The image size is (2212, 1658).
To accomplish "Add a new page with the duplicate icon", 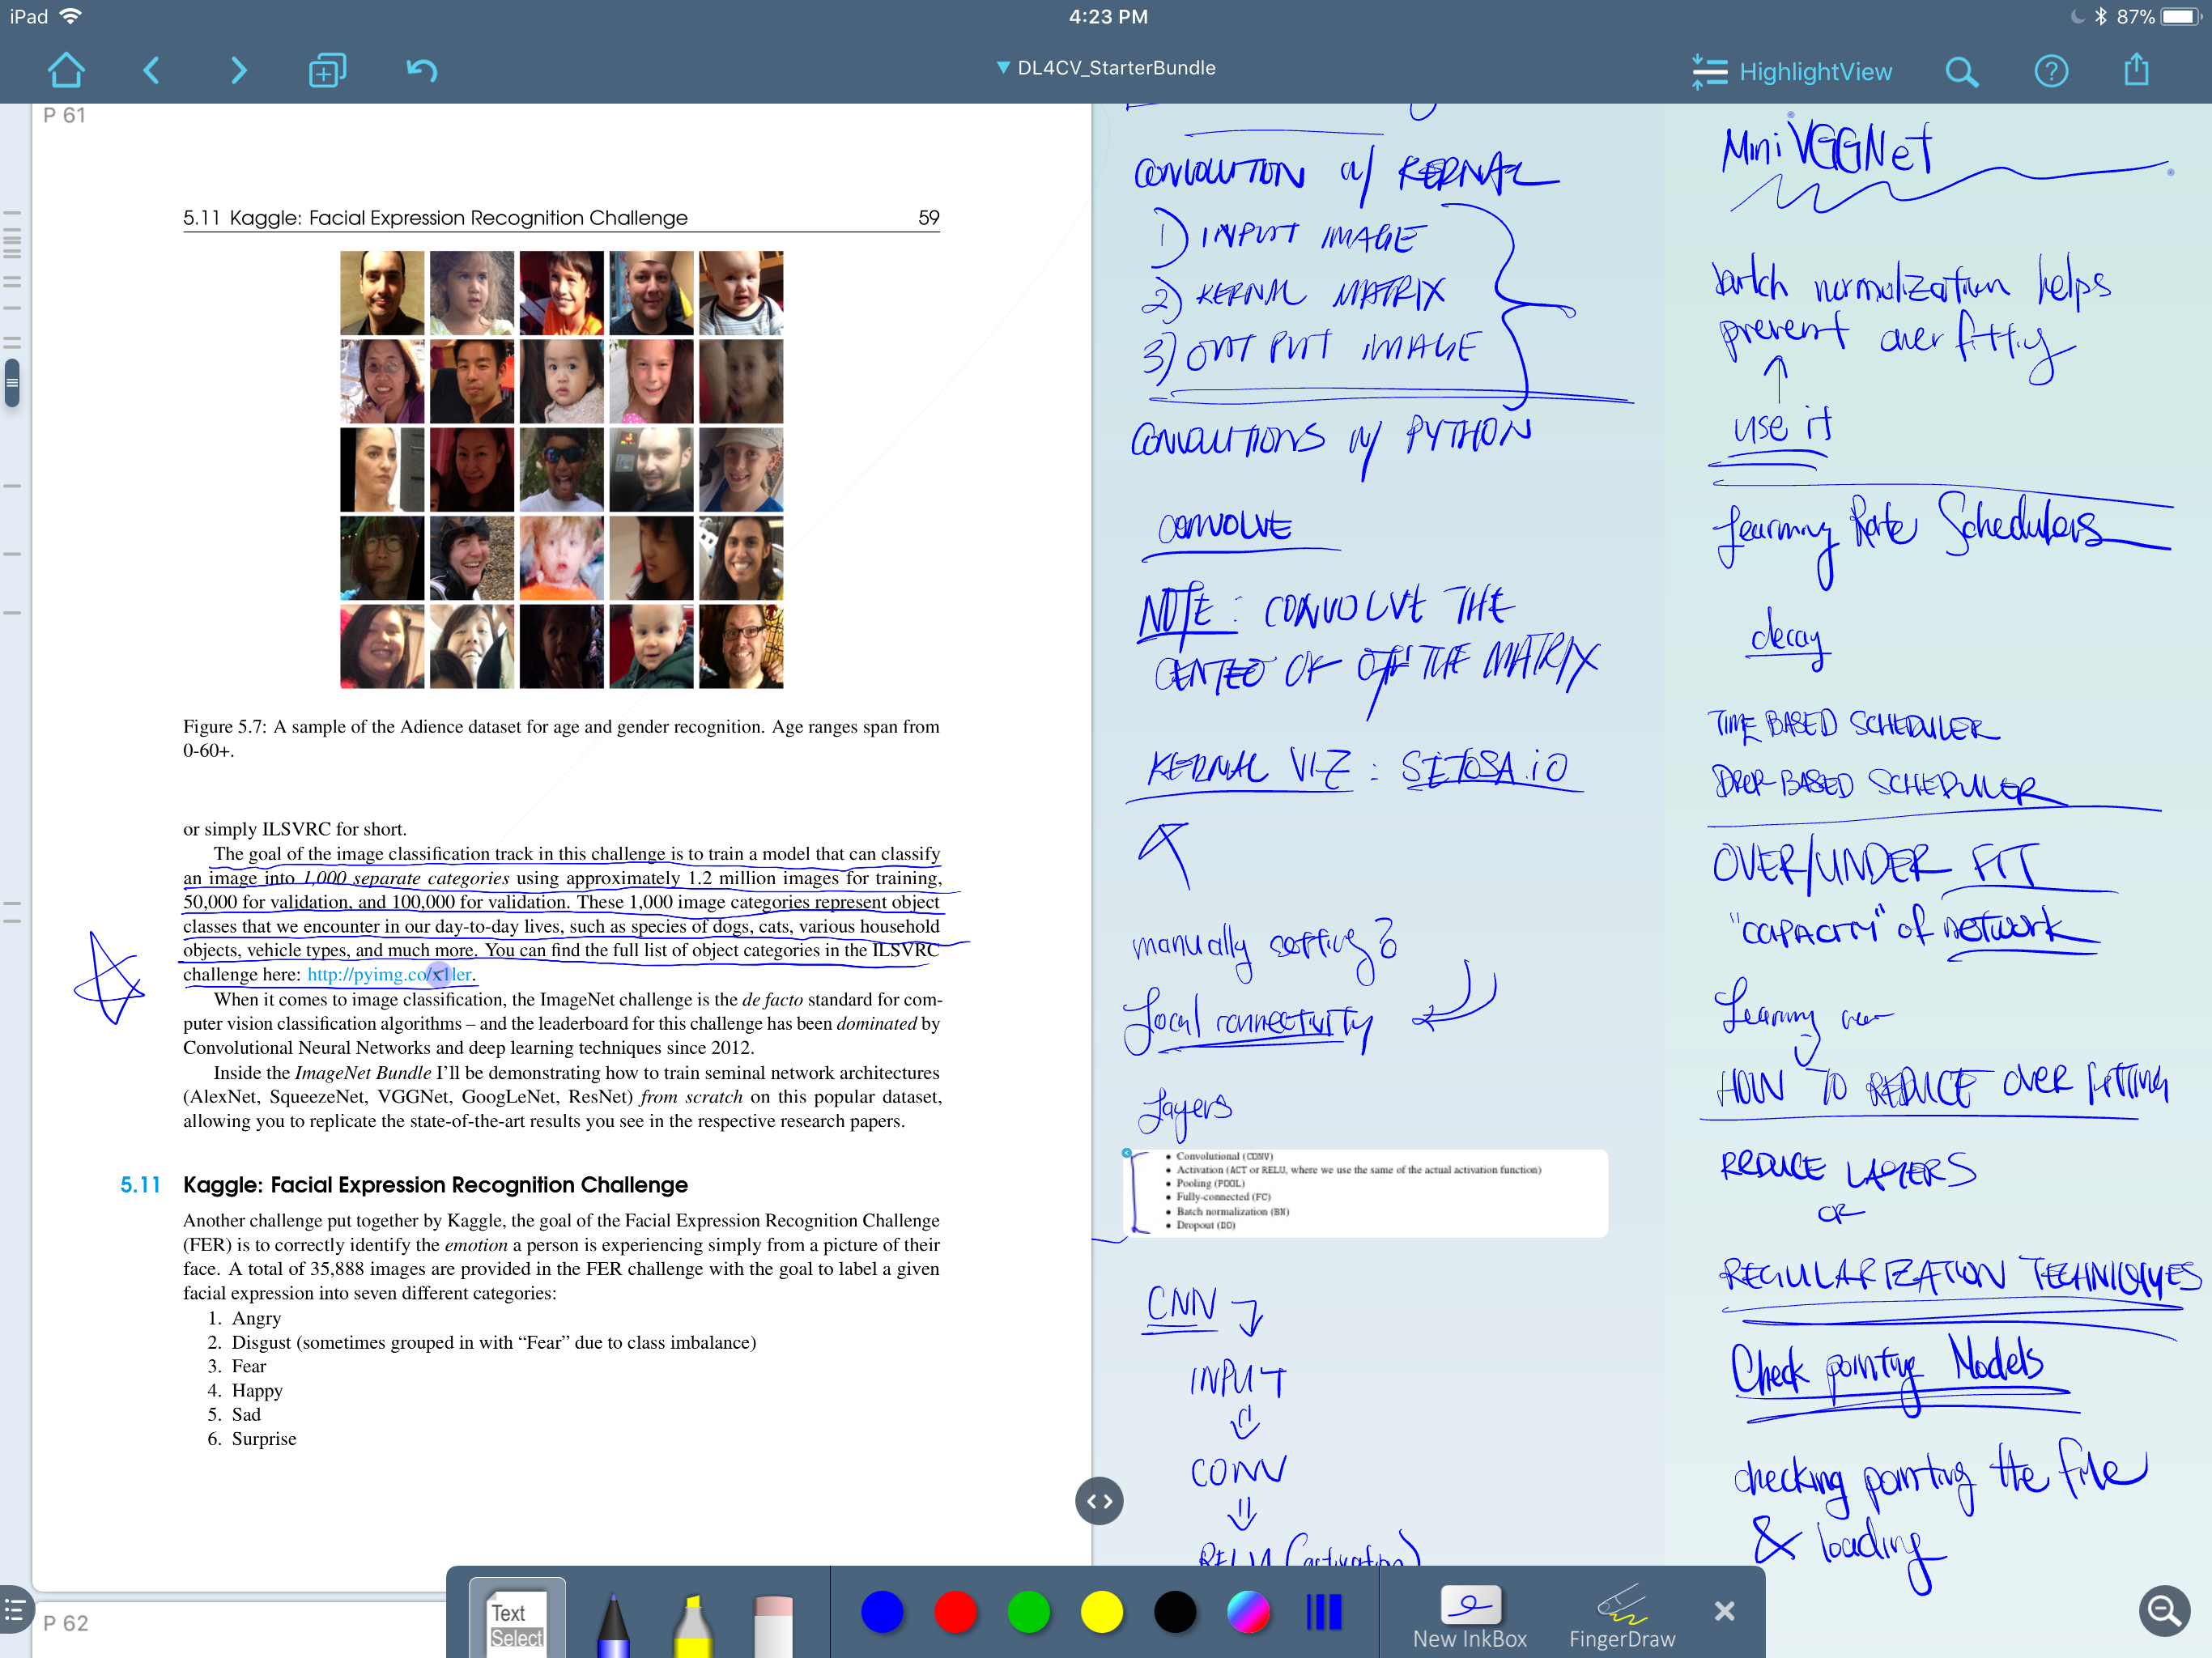I will [327, 70].
